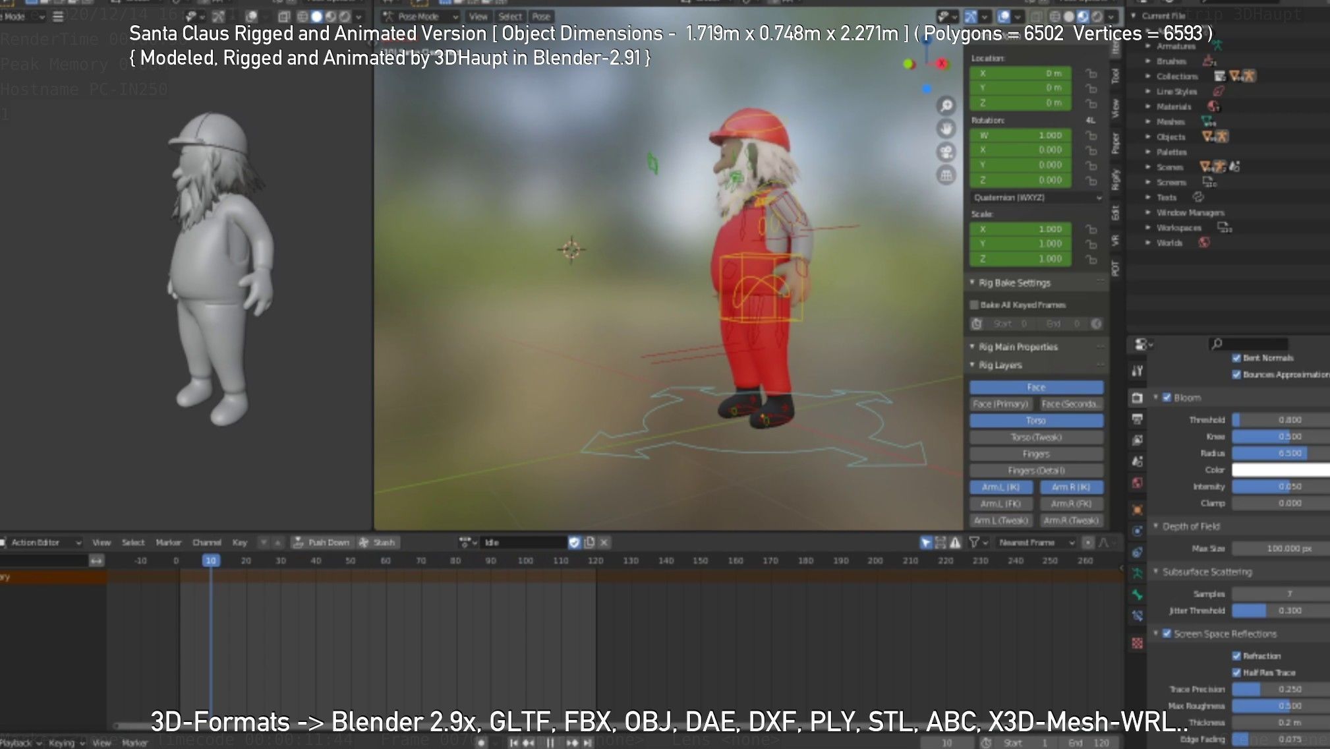Viewport: 1330px width, 749px height.
Task: Uncheck the Half Res Trace checkbox
Action: coord(1236,673)
